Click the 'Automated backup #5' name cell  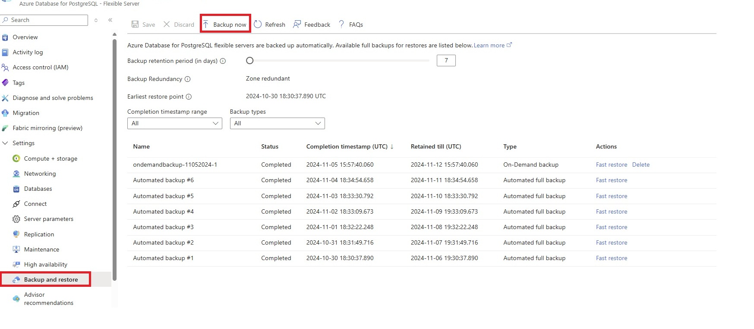click(163, 196)
